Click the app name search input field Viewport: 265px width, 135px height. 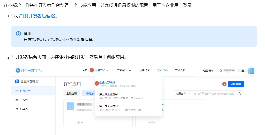tap(214, 93)
